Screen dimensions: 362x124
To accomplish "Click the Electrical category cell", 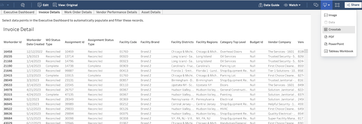I will coord(227,99).
